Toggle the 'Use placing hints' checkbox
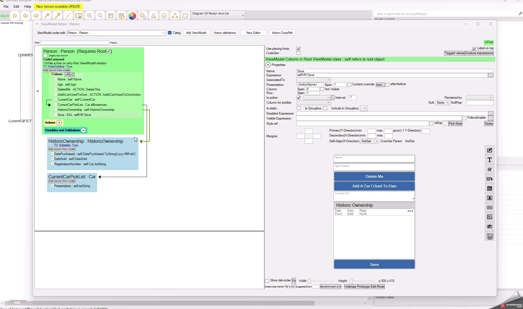Image resolution: width=523 pixels, height=309 pixels. pos(298,49)
